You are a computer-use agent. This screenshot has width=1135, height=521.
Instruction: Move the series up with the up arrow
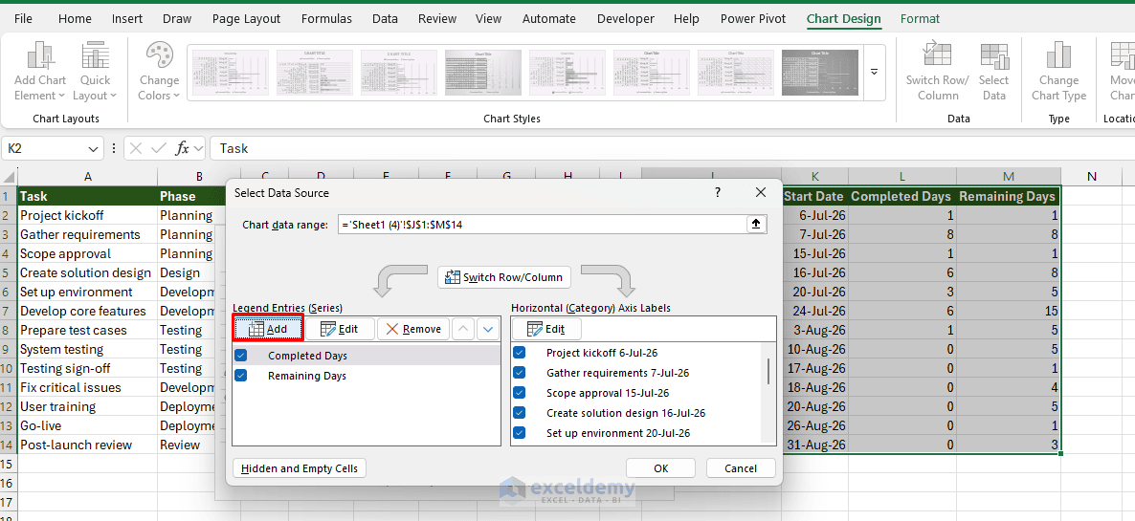pos(463,329)
